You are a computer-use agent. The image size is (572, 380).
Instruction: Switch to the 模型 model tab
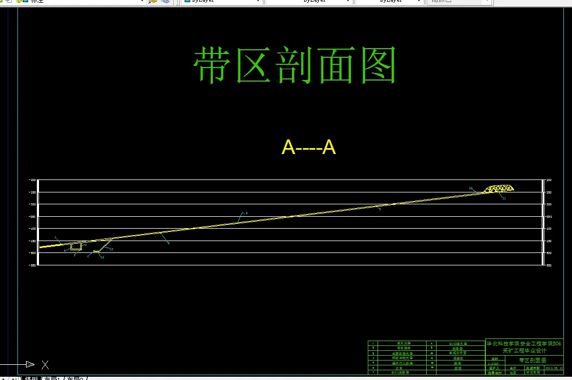[x=31, y=378]
